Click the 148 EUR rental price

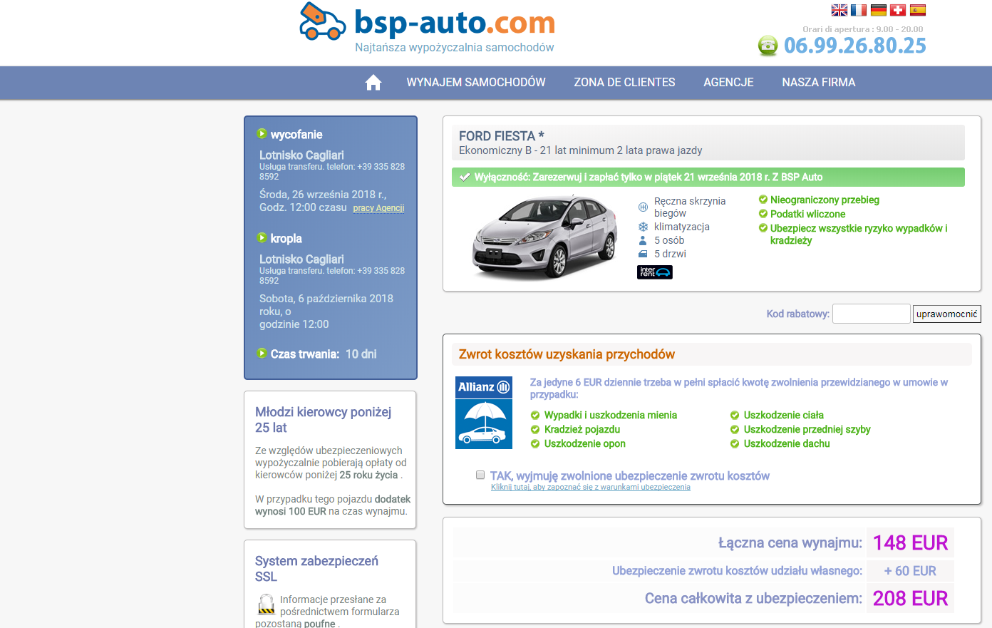pos(911,543)
